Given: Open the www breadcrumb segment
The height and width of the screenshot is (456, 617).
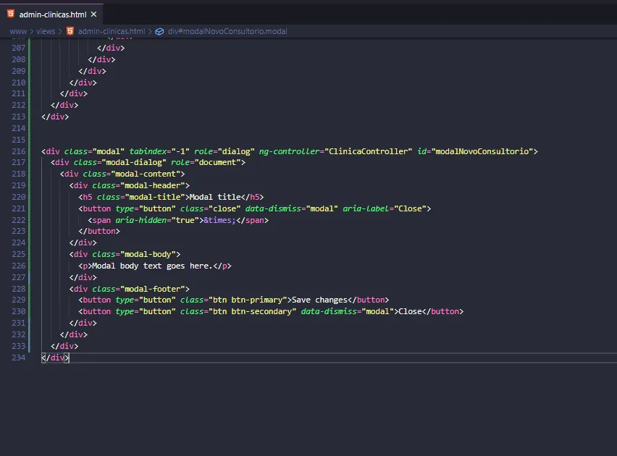Looking at the screenshot, I should point(18,31).
